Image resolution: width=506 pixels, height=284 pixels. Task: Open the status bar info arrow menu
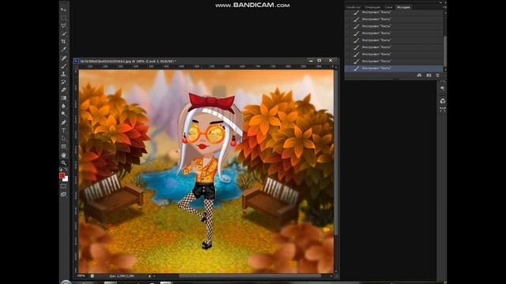(149, 276)
